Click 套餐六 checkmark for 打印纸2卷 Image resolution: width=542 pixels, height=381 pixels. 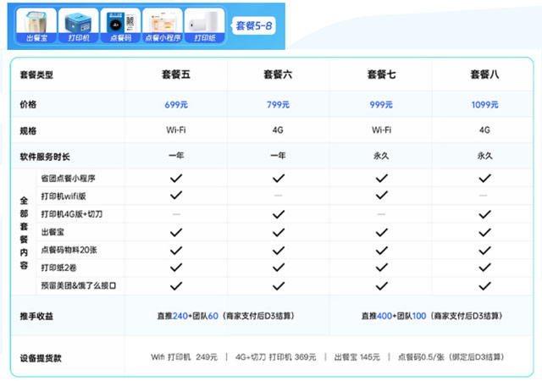279,268
